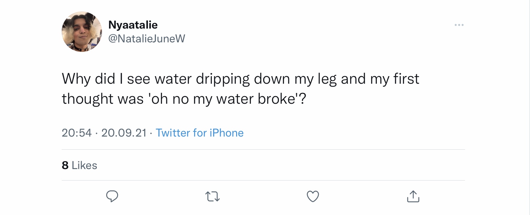Click the word iPhone in source link
This screenshot has width=530, height=215.
[x=226, y=133]
